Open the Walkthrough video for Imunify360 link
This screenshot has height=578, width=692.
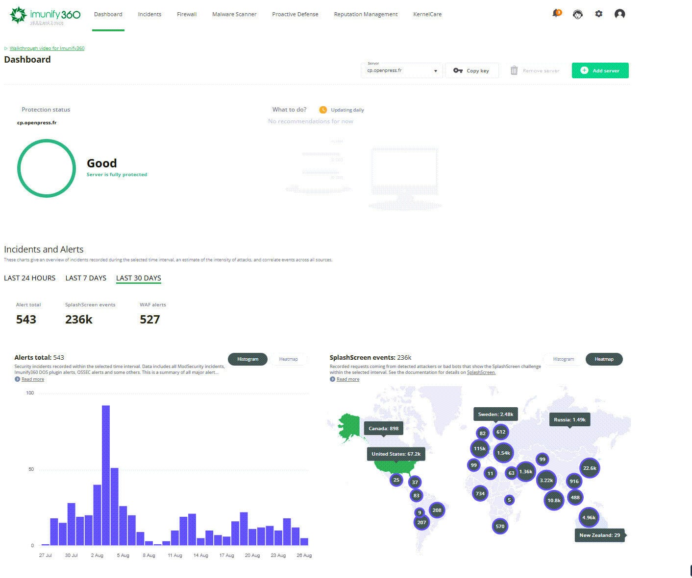click(47, 48)
